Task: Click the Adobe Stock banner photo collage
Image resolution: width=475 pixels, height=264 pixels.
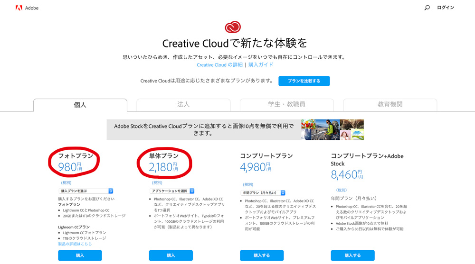Action: tap(332, 130)
